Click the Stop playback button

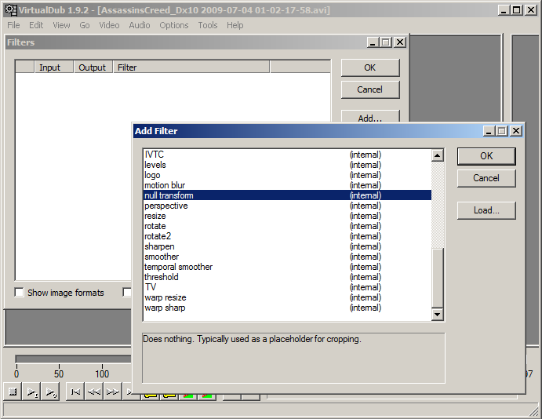pyautogui.click(x=13, y=392)
